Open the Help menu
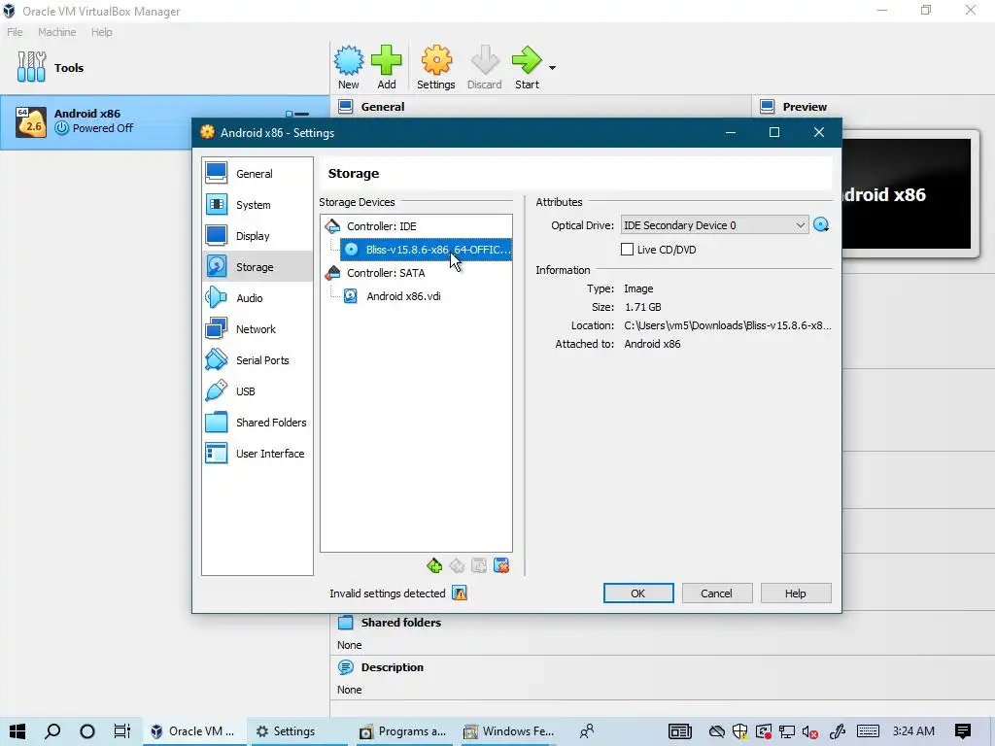The image size is (995, 746). click(101, 32)
